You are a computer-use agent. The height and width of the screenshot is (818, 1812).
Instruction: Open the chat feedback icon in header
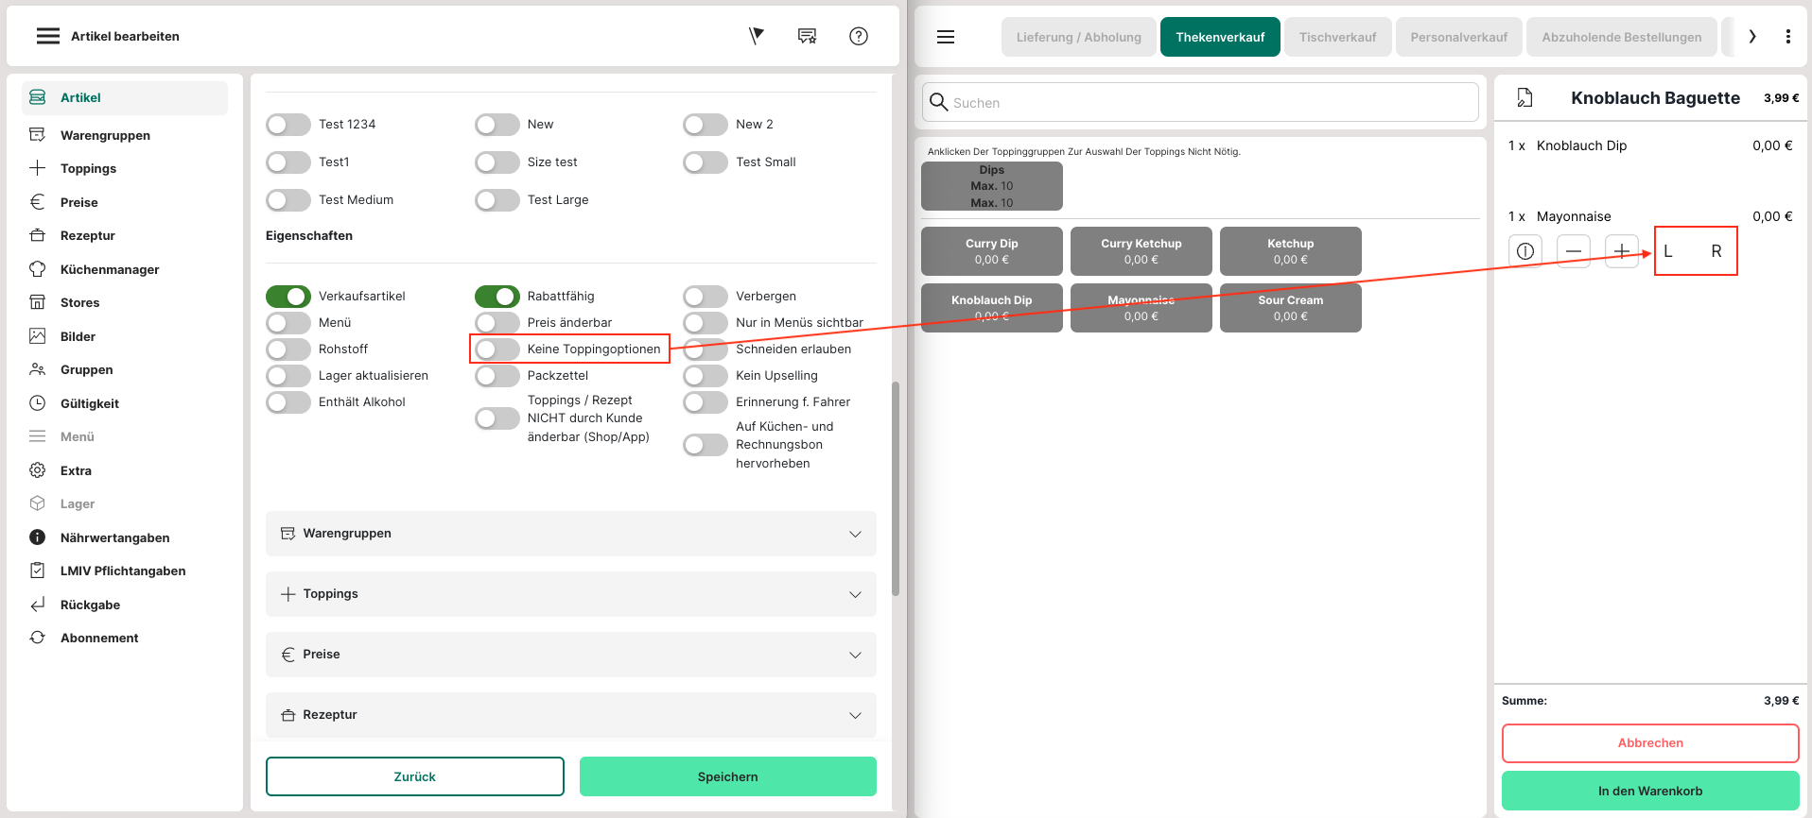(807, 36)
